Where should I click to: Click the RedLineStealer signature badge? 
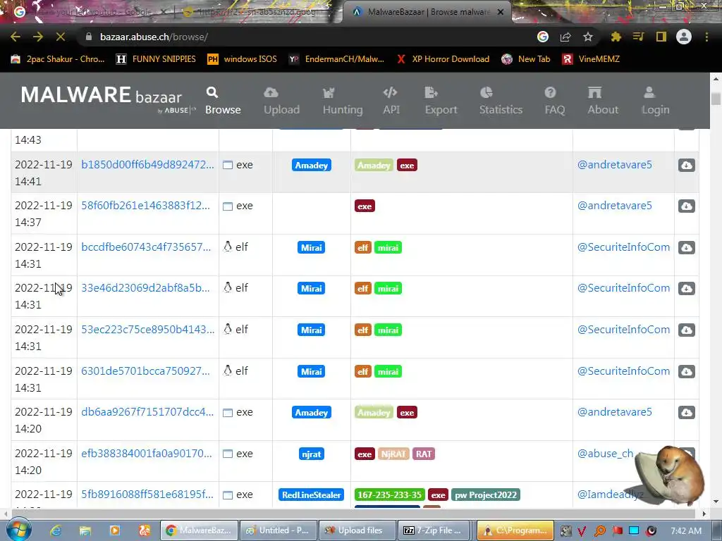[311, 495]
